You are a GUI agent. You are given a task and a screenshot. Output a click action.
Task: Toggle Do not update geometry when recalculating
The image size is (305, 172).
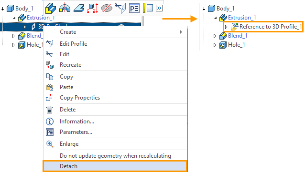(x=115, y=156)
